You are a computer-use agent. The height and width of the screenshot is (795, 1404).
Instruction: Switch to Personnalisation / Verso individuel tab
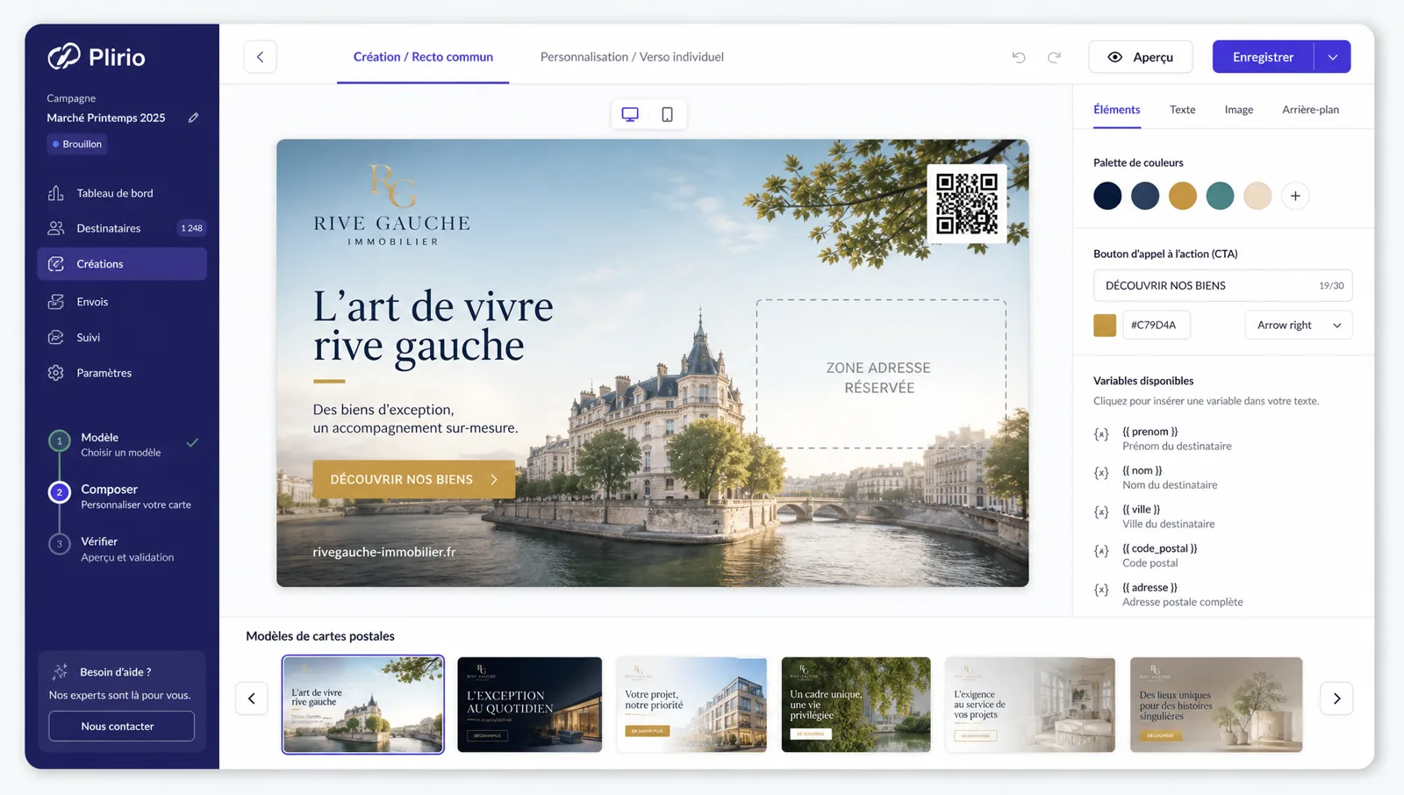632,57
